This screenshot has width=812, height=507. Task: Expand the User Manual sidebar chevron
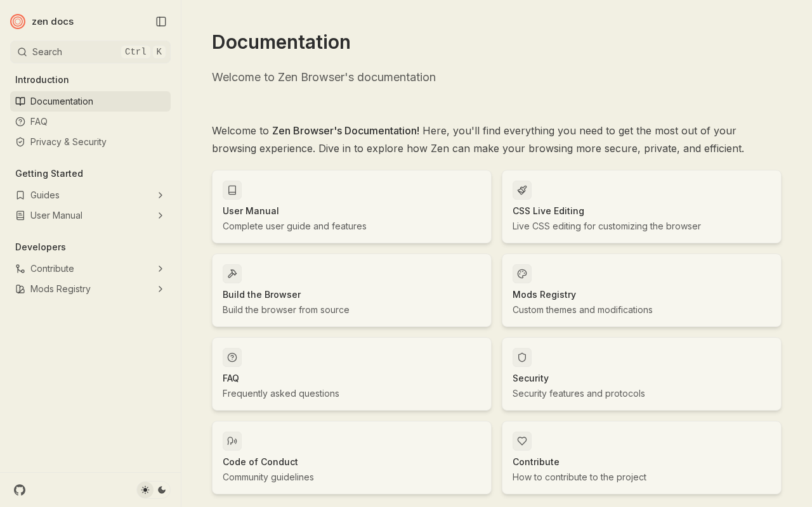pos(160,215)
